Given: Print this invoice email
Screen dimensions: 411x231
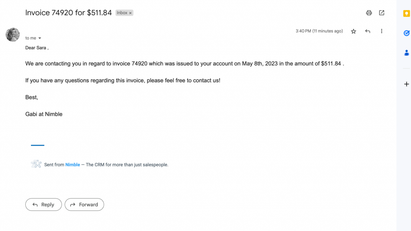Looking at the screenshot, I should tap(369, 13).
